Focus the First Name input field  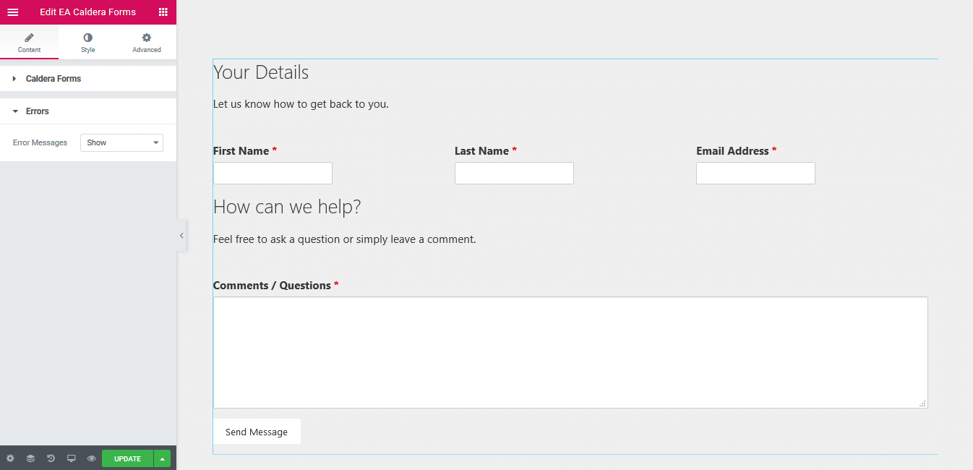pyautogui.click(x=273, y=173)
